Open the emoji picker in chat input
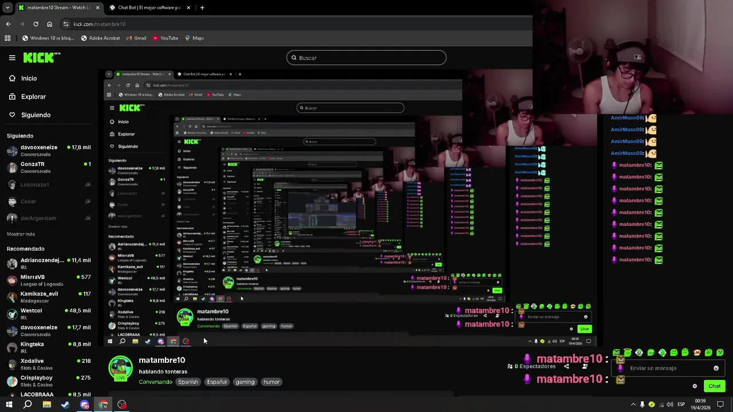The image size is (733, 412). click(716, 369)
